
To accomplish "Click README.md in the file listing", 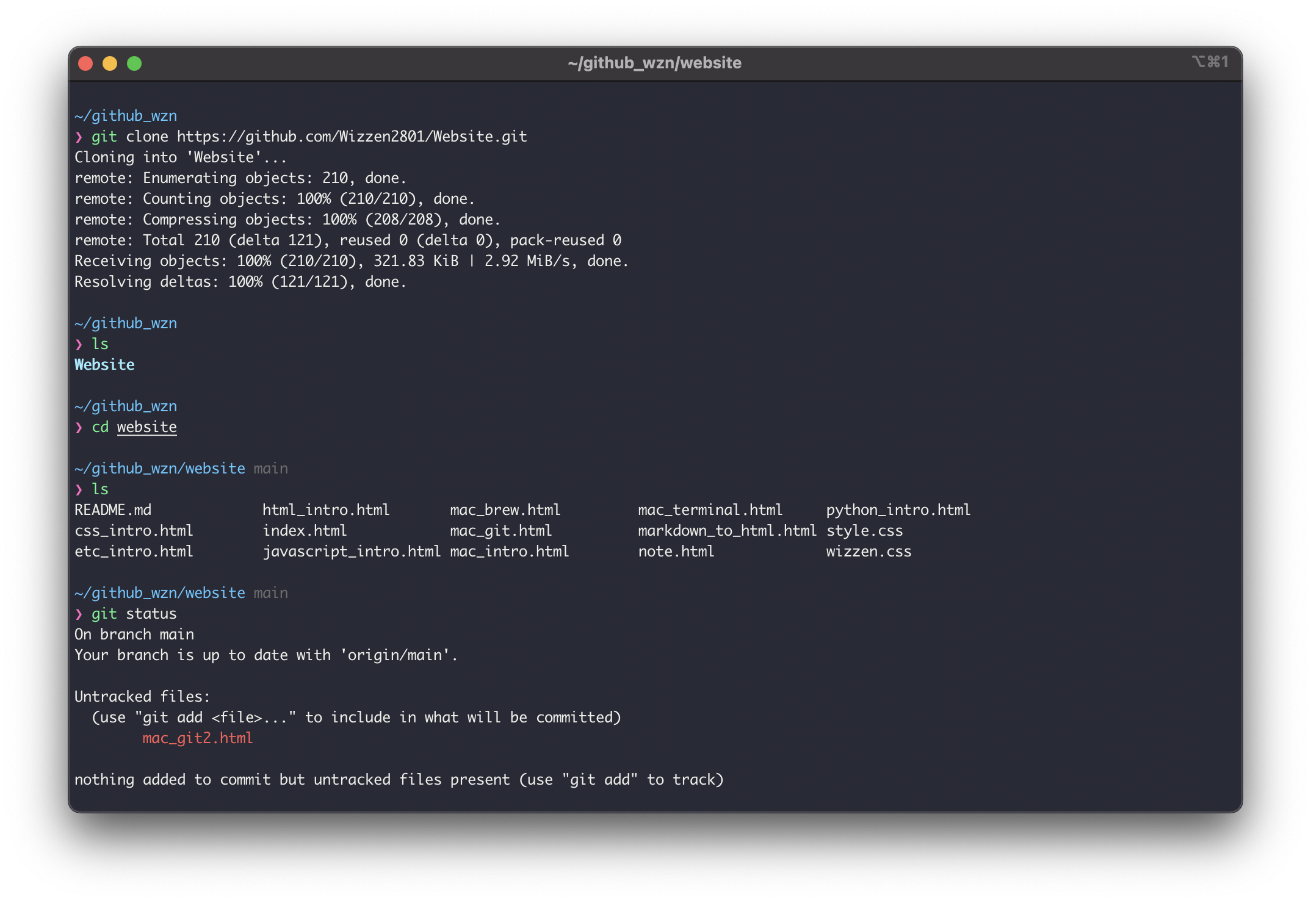I will (x=113, y=510).
